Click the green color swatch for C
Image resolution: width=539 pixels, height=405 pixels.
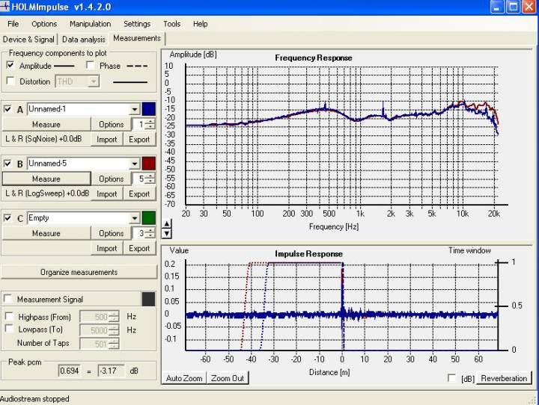click(148, 218)
